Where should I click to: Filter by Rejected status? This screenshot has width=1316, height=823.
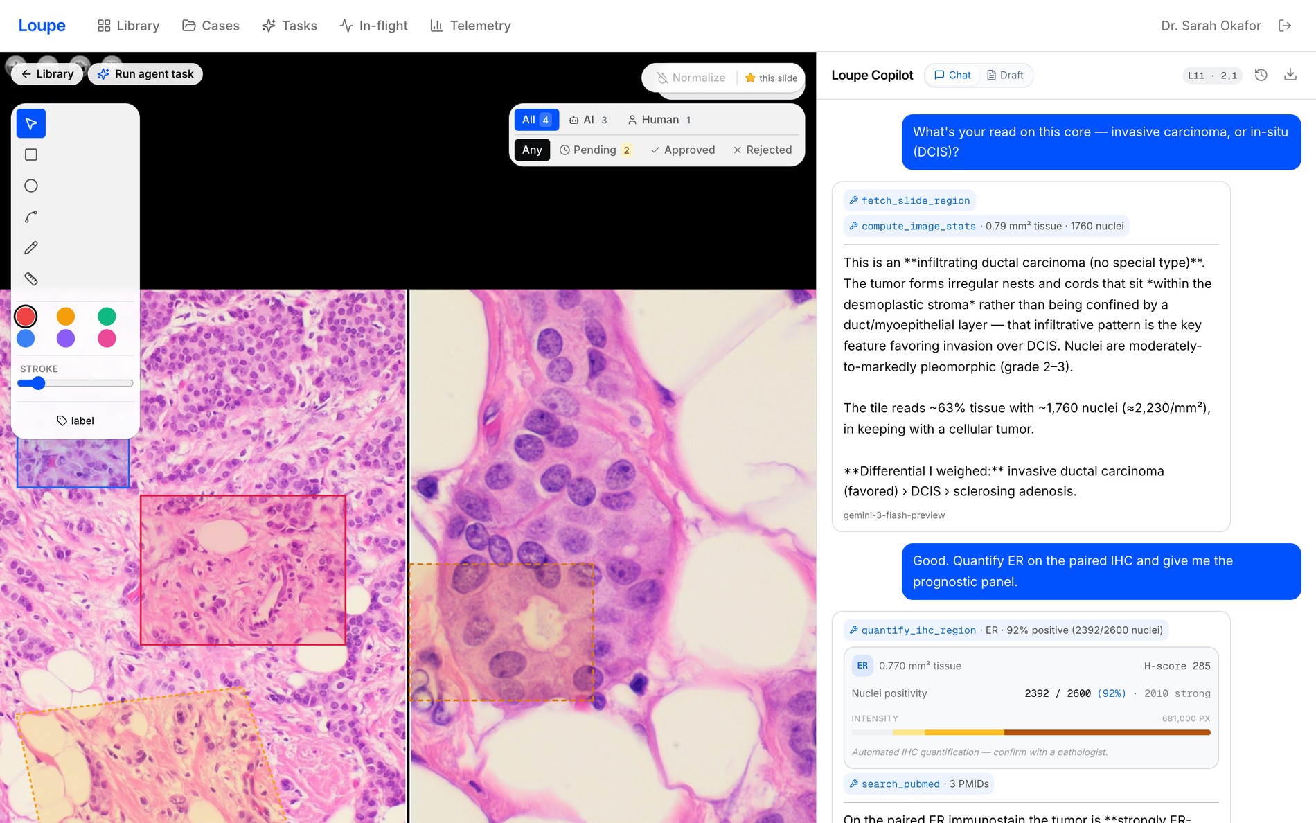tap(763, 150)
